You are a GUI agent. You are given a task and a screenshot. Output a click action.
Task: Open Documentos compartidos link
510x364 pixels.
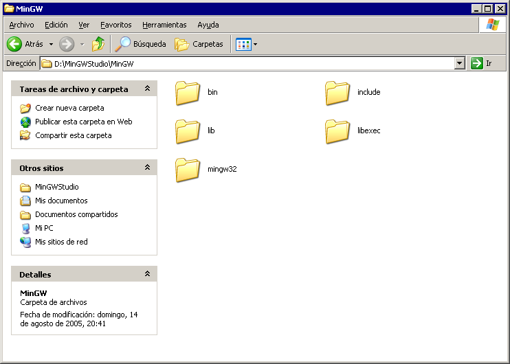click(76, 214)
